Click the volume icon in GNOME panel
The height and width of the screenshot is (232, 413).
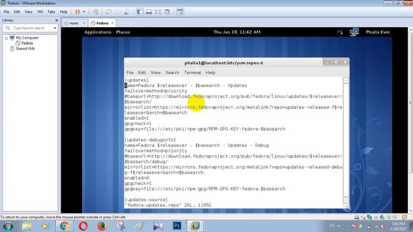[x=340, y=32]
